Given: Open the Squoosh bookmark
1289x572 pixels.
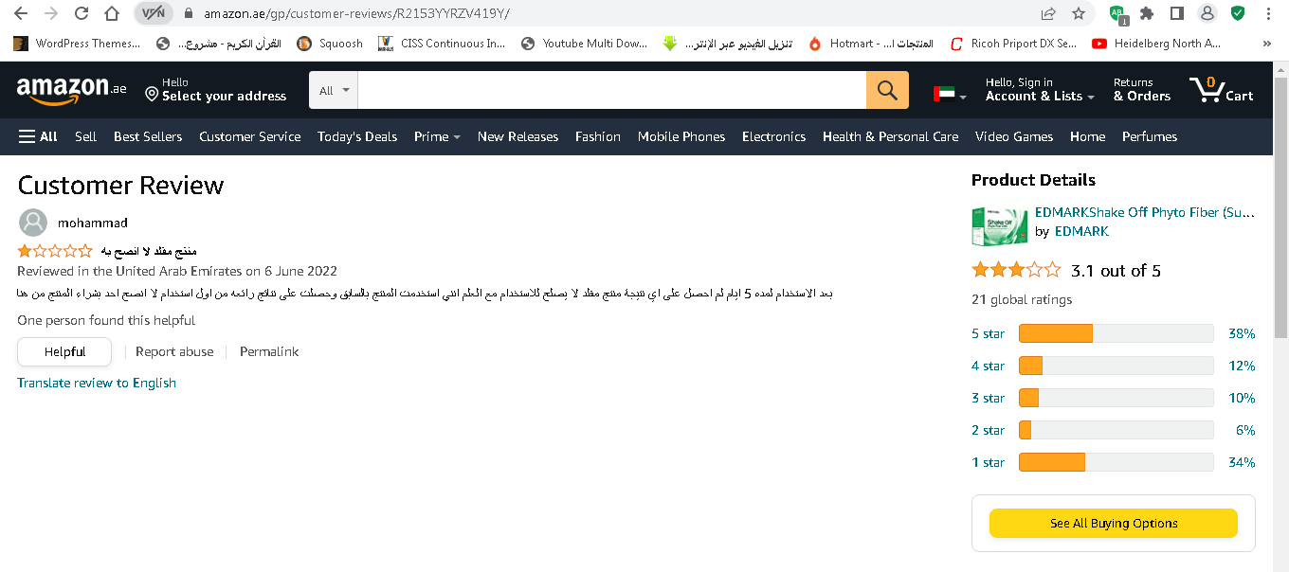Looking at the screenshot, I should point(330,44).
